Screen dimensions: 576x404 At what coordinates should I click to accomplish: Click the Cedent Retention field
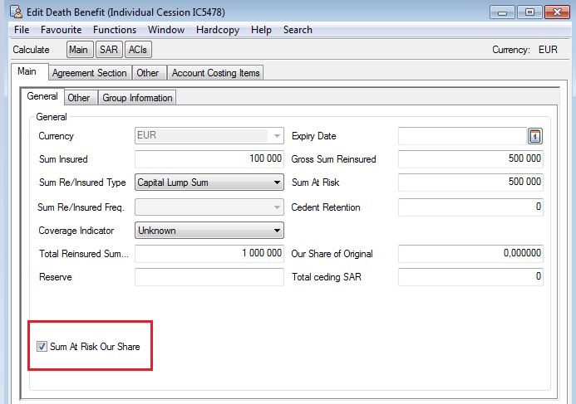click(470, 207)
